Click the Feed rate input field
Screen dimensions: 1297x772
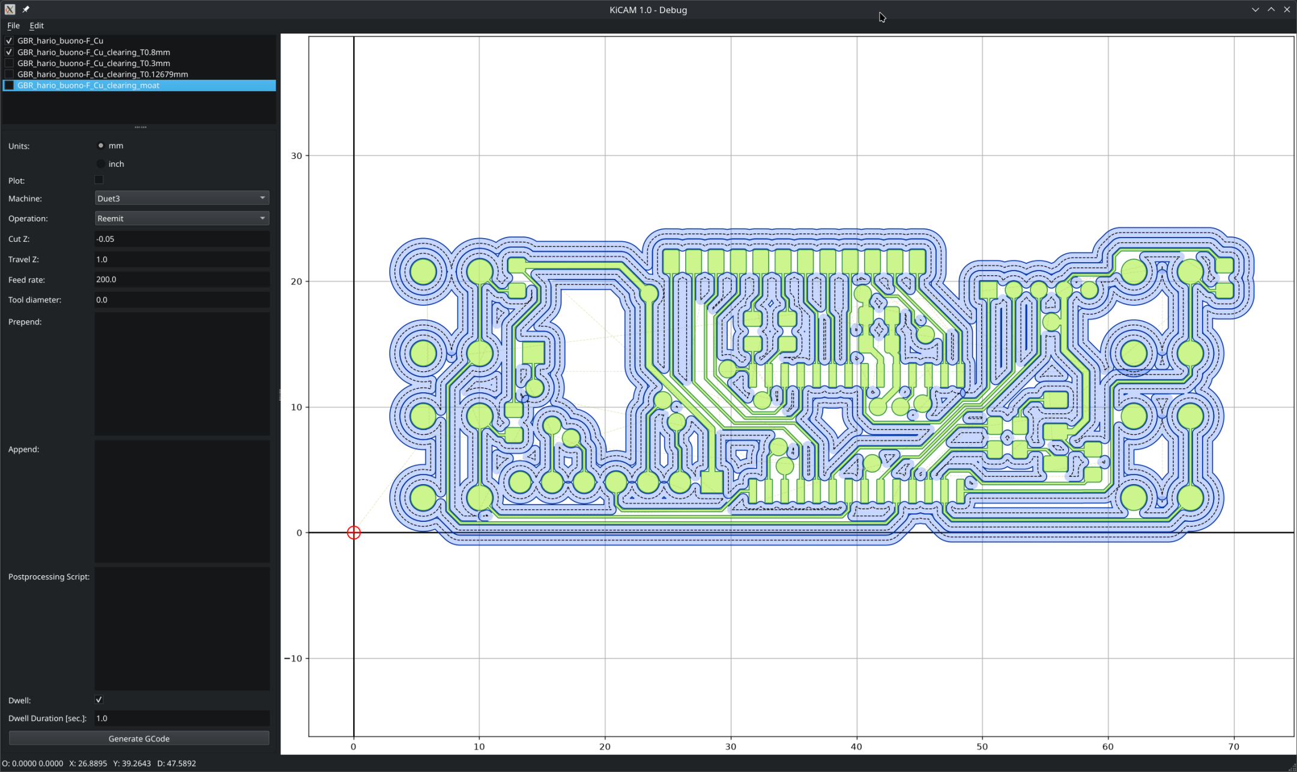pyautogui.click(x=182, y=280)
